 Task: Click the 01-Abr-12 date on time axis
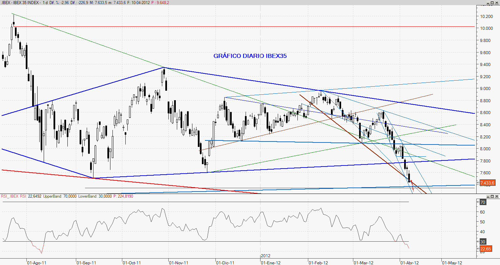pyautogui.click(x=410, y=262)
